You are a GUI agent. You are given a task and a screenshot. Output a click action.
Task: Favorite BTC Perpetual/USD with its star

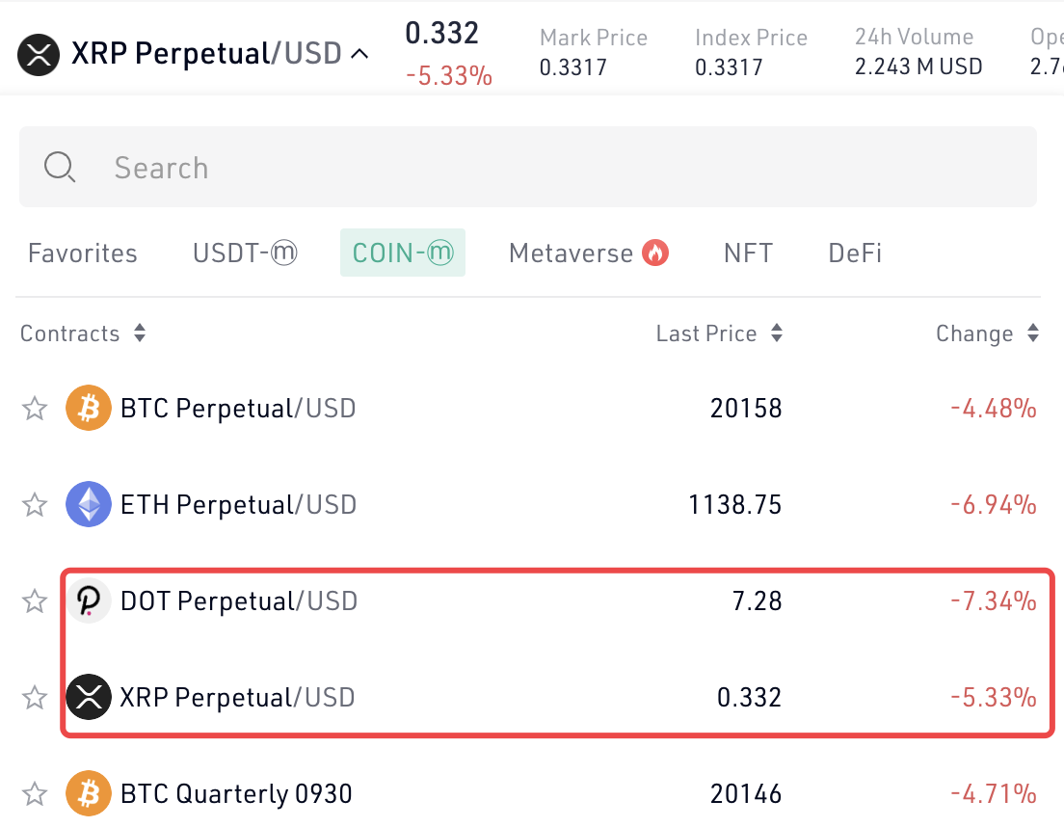[x=35, y=409]
